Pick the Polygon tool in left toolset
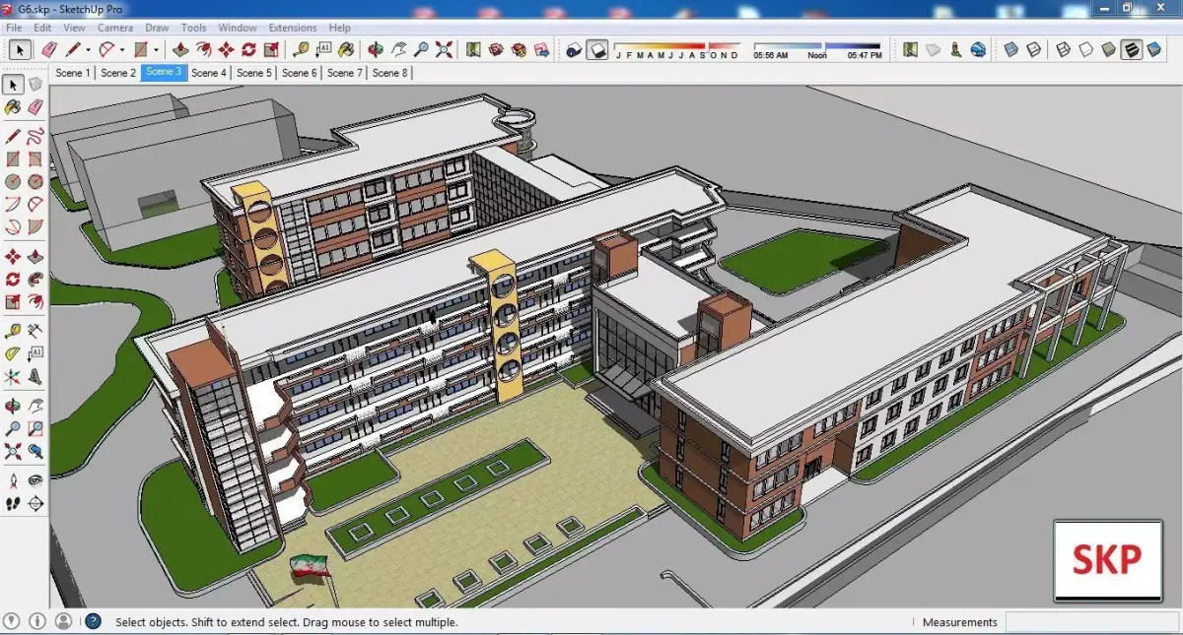Viewport: 1183px width, 635px height. (x=35, y=181)
